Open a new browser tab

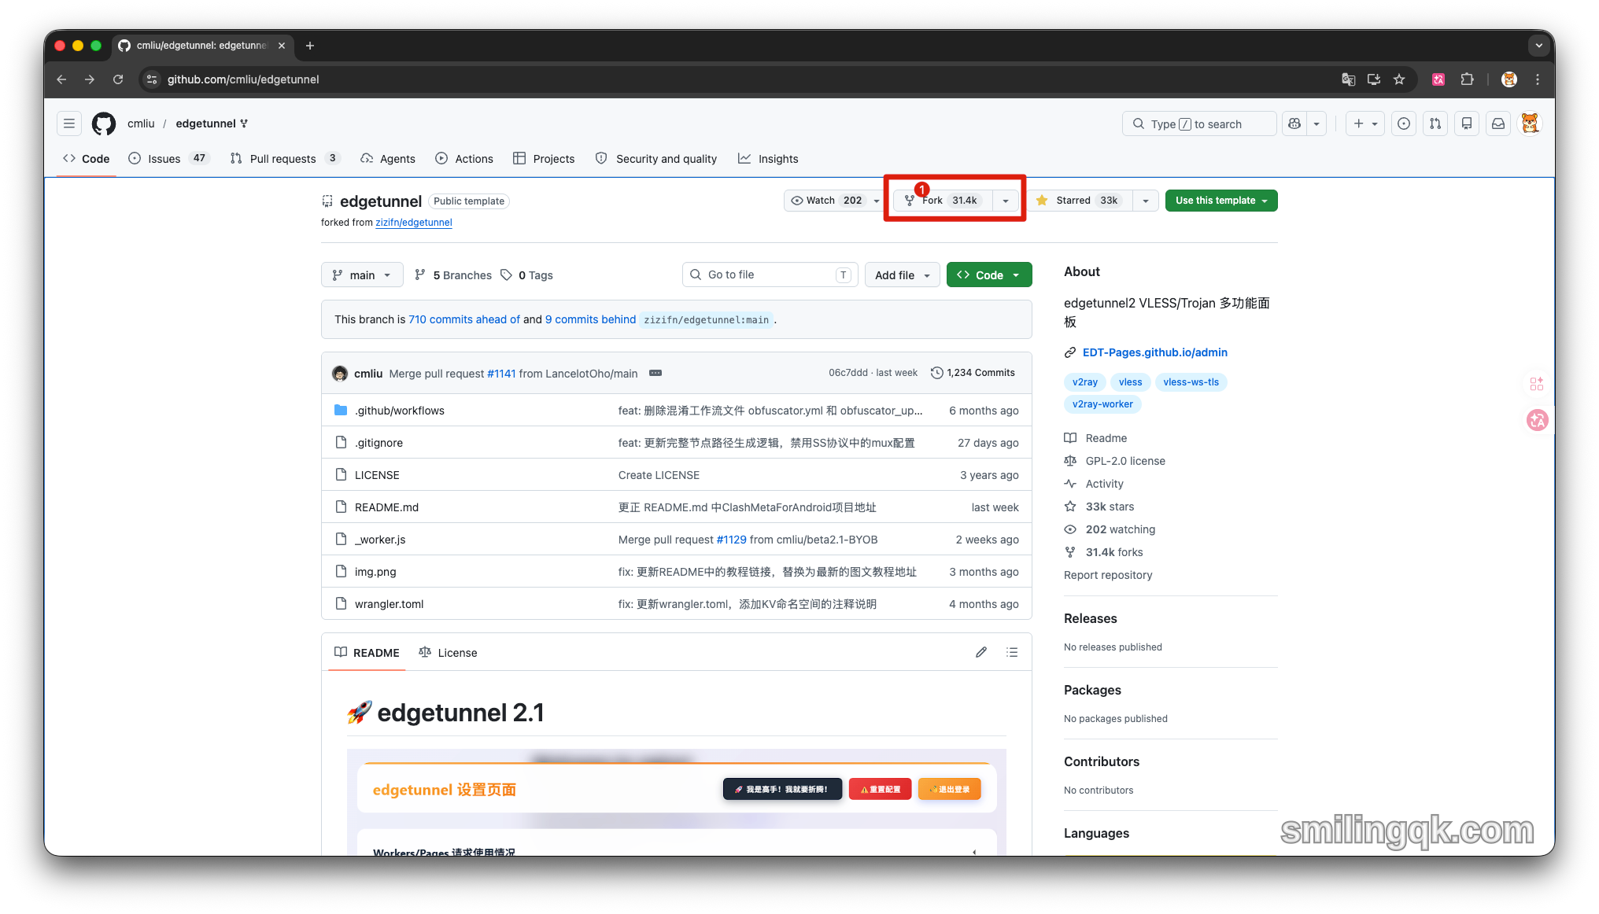tap(310, 46)
